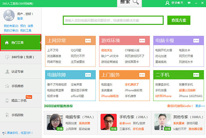The height and width of the screenshot is (138, 206).
Task: Select 路由器设置 under 其他专家
Action: 196,129
